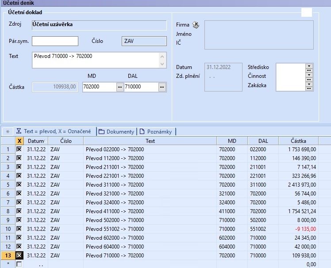Screen dimensions: 331x268
Task: Click the Firma lookup icon
Action: 196,25
